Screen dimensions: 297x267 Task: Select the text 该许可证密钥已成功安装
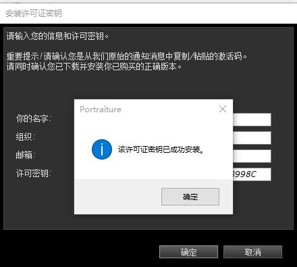coord(161,149)
